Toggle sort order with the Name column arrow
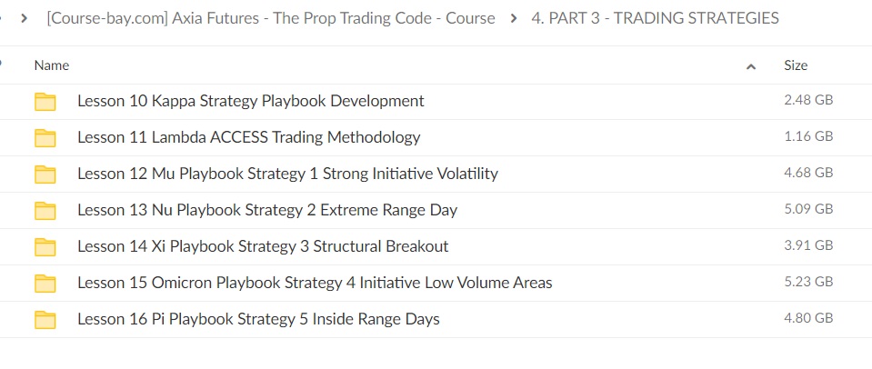Image resolution: width=872 pixels, height=369 pixels. tap(751, 66)
